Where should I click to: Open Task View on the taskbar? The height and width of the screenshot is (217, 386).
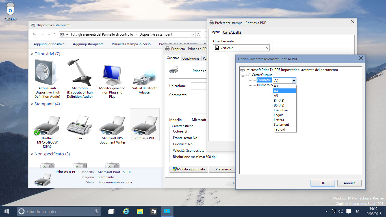[x=111, y=211]
